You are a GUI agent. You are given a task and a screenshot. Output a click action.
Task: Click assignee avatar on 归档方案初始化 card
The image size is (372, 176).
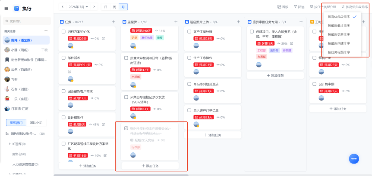coord(70,46)
